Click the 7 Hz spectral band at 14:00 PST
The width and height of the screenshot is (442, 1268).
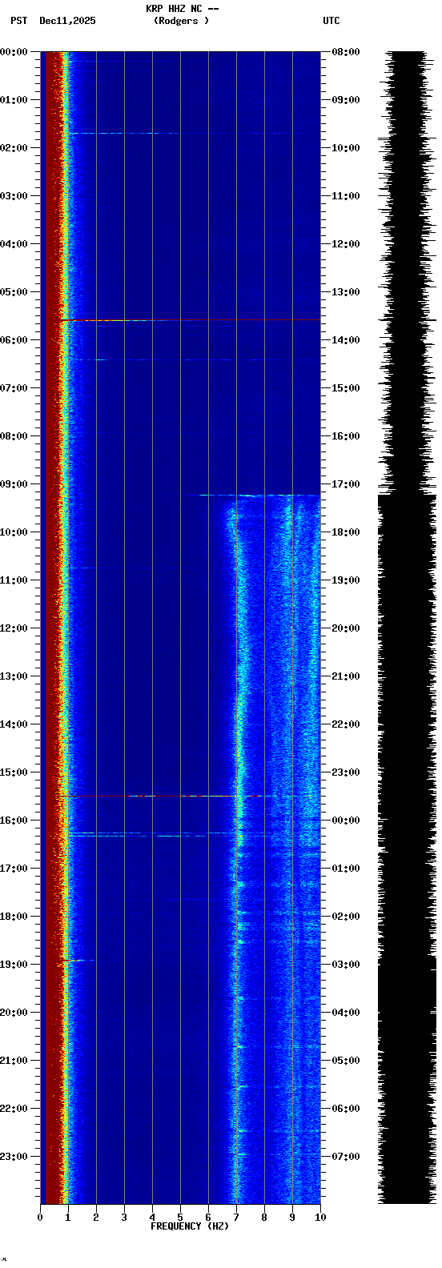pos(239,724)
